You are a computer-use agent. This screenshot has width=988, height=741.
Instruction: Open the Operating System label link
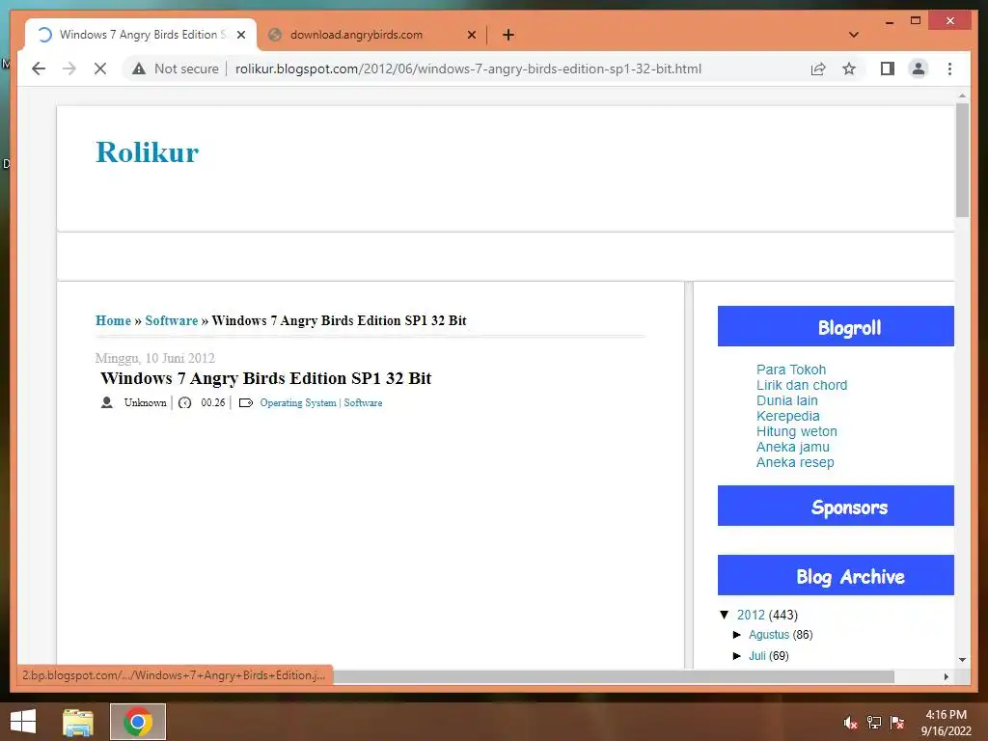pos(298,402)
